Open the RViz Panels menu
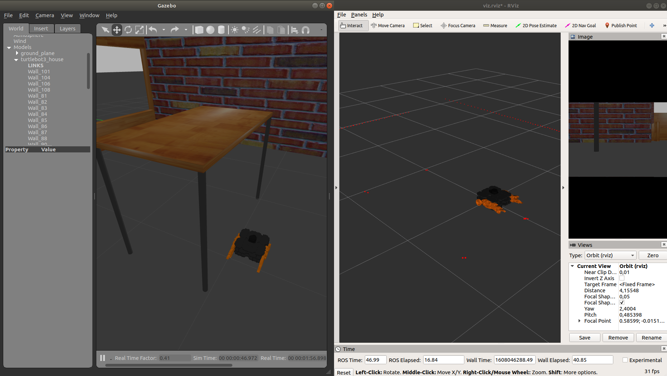This screenshot has height=376, width=667. click(x=359, y=15)
